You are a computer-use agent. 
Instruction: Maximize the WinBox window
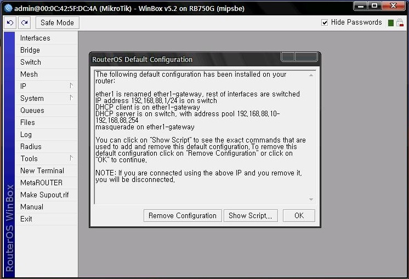pyautogui.click(x=374, y=5)
